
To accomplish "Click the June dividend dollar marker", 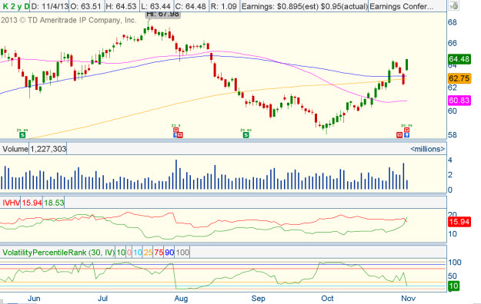I will click(x=22, y=134).
